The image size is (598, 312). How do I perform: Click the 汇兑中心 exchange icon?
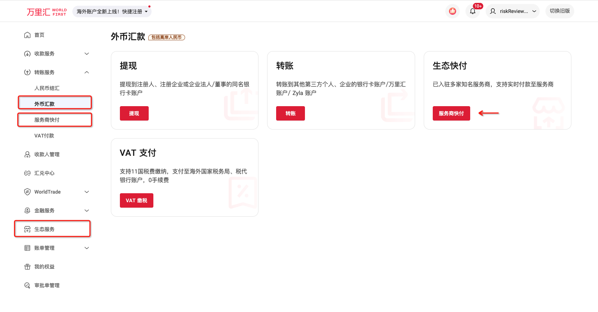pyautogui.click(x=27, y=173)
